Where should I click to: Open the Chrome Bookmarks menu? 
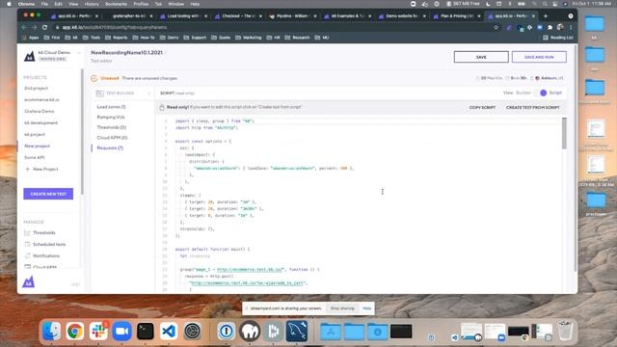click(116, 4)
